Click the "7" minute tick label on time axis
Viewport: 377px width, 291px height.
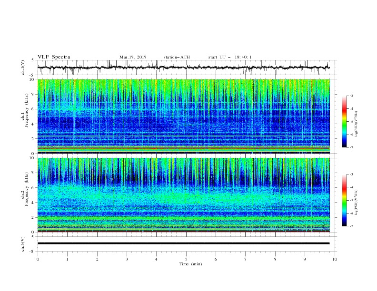pos(246,259)
